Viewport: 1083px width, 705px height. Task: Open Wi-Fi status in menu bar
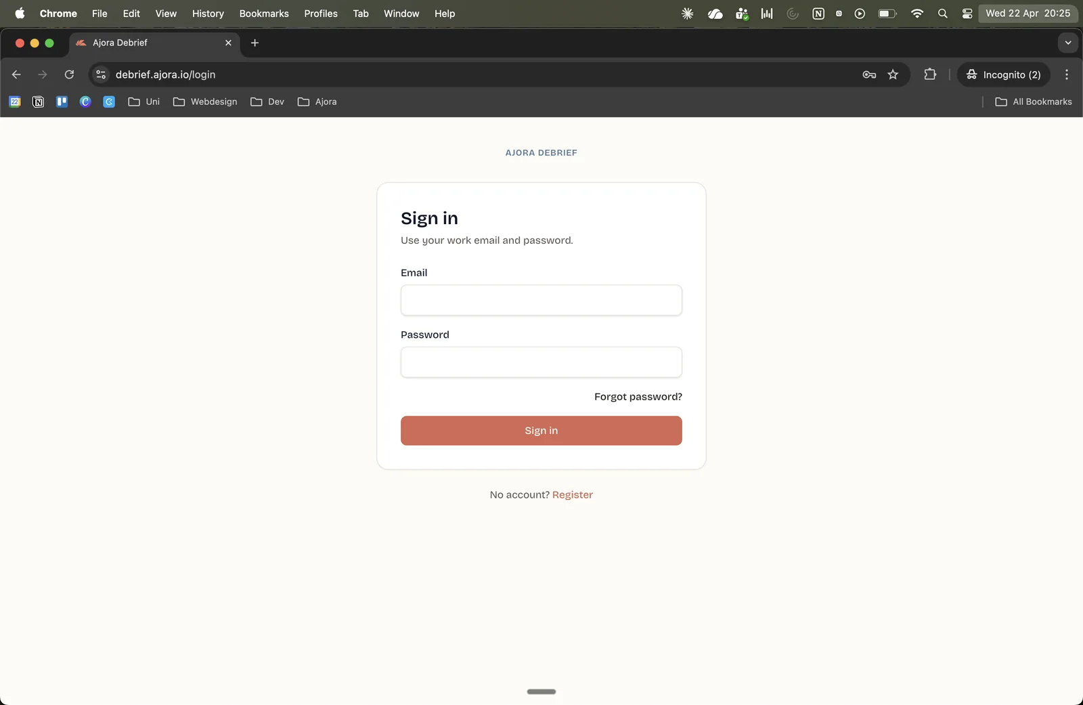[x=917, y=14]
